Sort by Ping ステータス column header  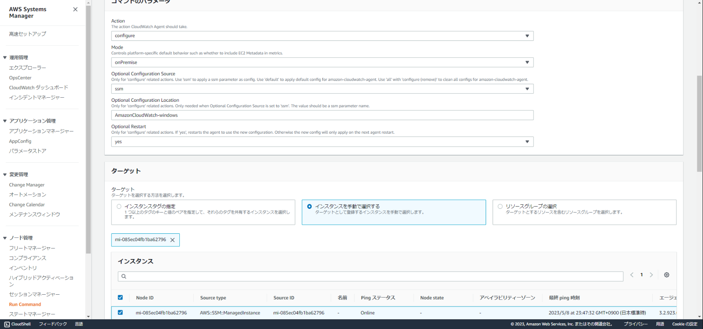[378, 298]
